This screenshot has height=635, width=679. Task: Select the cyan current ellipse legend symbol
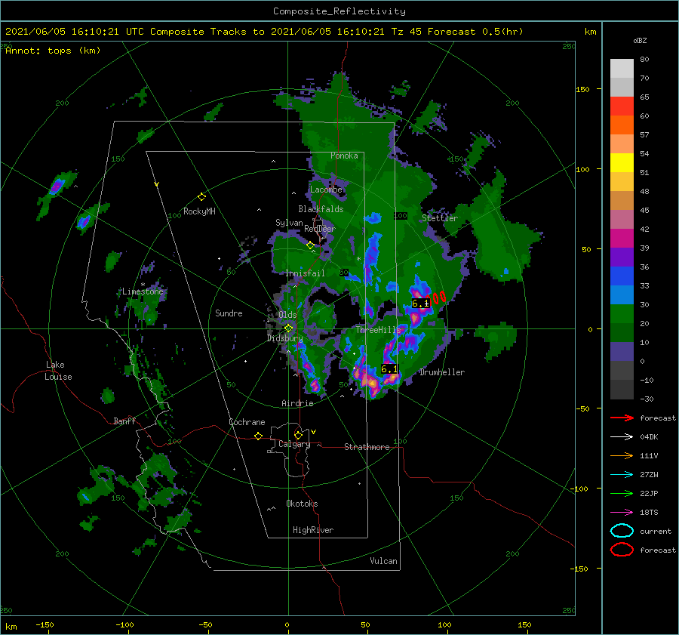622,531
